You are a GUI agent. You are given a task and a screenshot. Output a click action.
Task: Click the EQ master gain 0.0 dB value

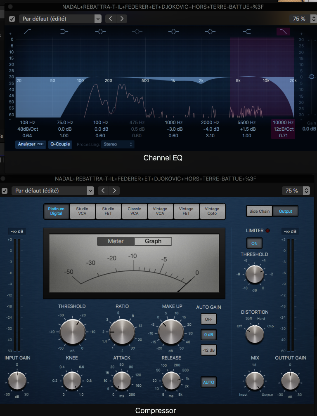[x=309, y=129]
